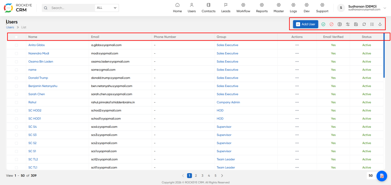Screen dimensions: 391x185
Task: Open the filter sliders icon
Action: [x=347, y=24]
